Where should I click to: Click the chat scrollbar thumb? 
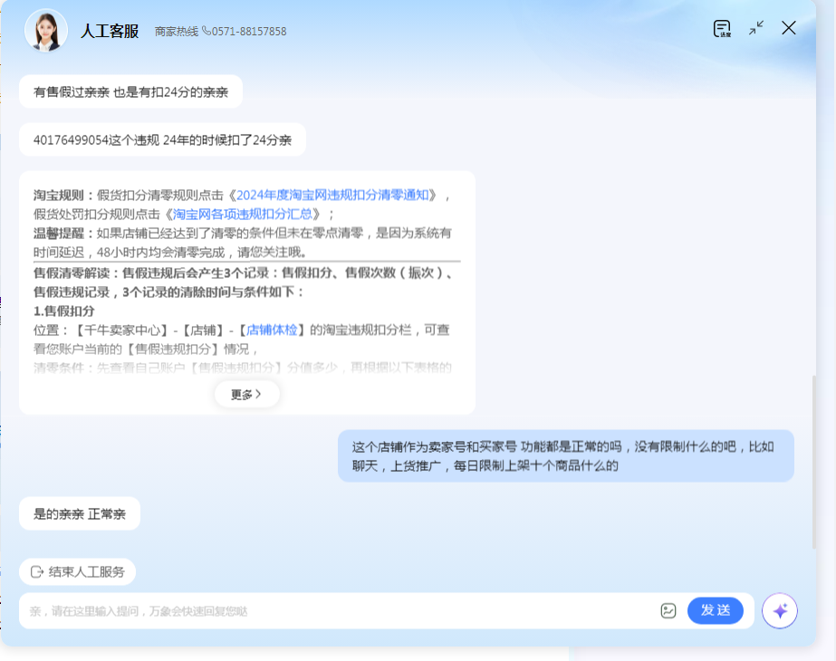(814, 462)
